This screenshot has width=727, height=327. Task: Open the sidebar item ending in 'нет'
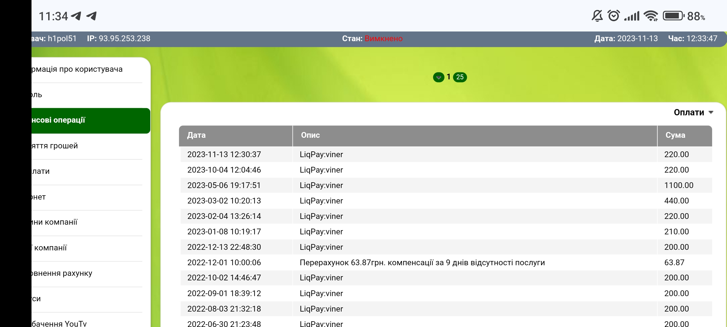pyautogui.click(x=87, y=197)
